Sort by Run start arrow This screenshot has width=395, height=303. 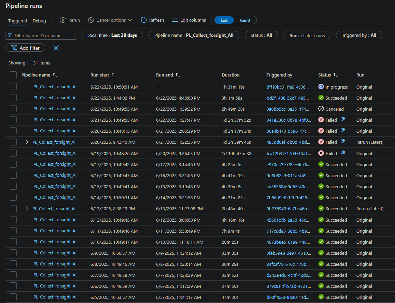(113, 75)
